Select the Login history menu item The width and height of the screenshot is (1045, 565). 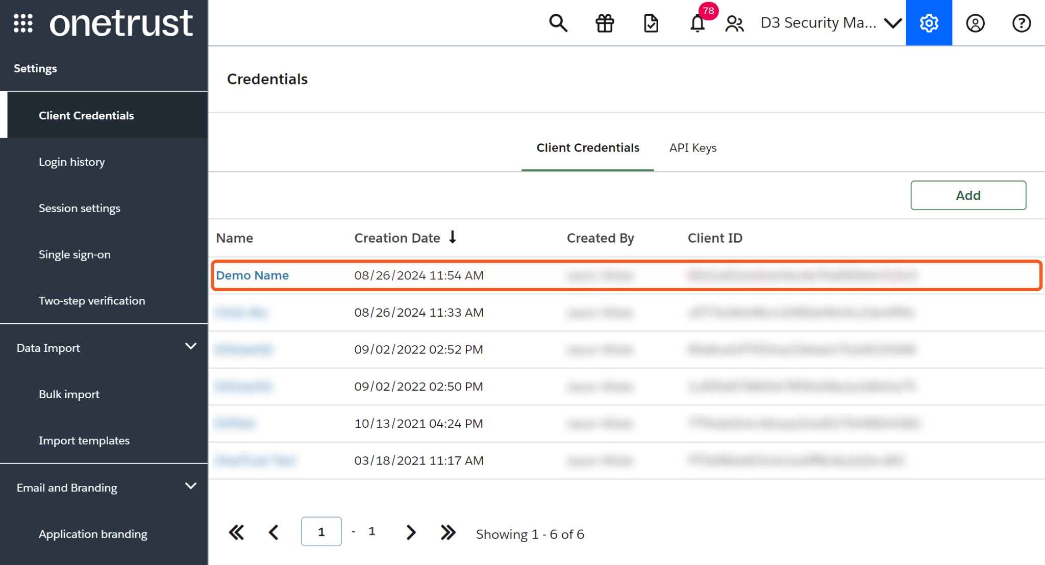tap(72, 162)
